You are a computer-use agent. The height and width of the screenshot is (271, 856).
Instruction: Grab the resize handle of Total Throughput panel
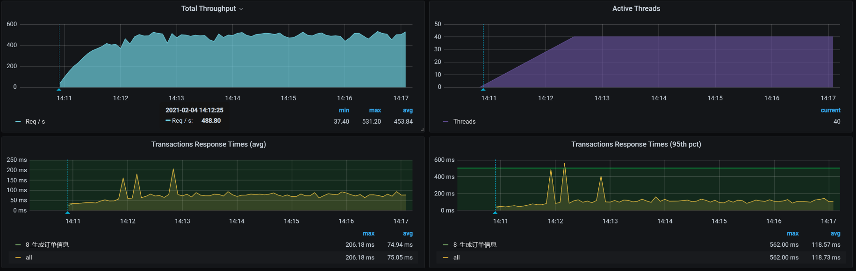click(422, 130)
